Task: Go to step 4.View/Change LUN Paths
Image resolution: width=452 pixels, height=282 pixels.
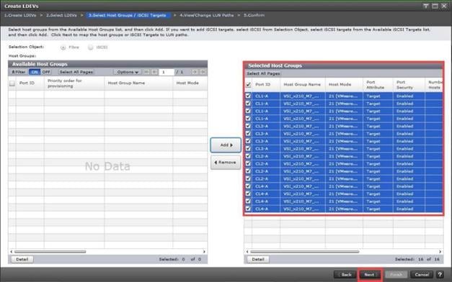Action: coord(206,15)
